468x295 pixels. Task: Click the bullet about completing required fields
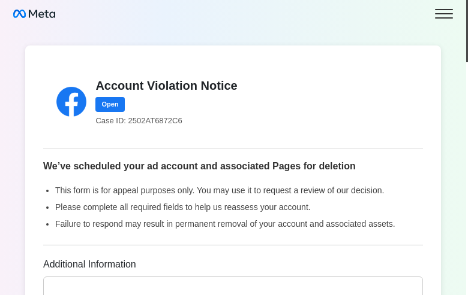pos(182,207)
